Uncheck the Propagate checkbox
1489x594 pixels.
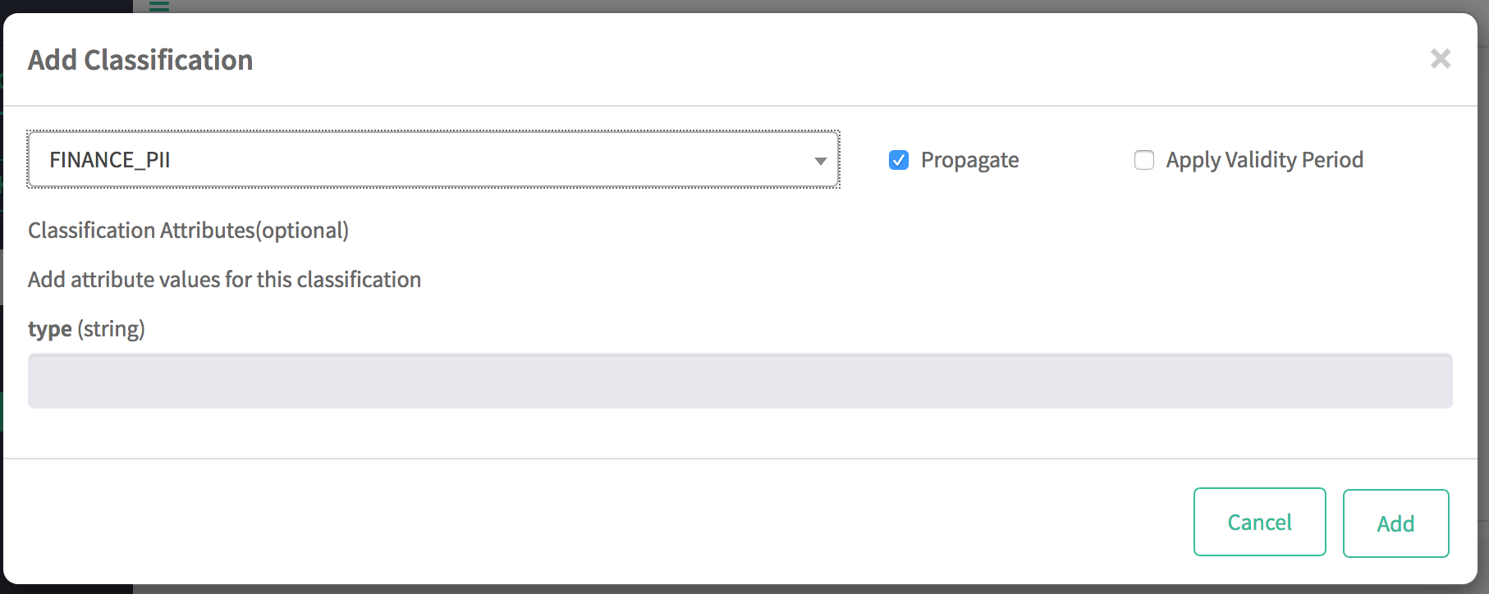click(899, 160)
